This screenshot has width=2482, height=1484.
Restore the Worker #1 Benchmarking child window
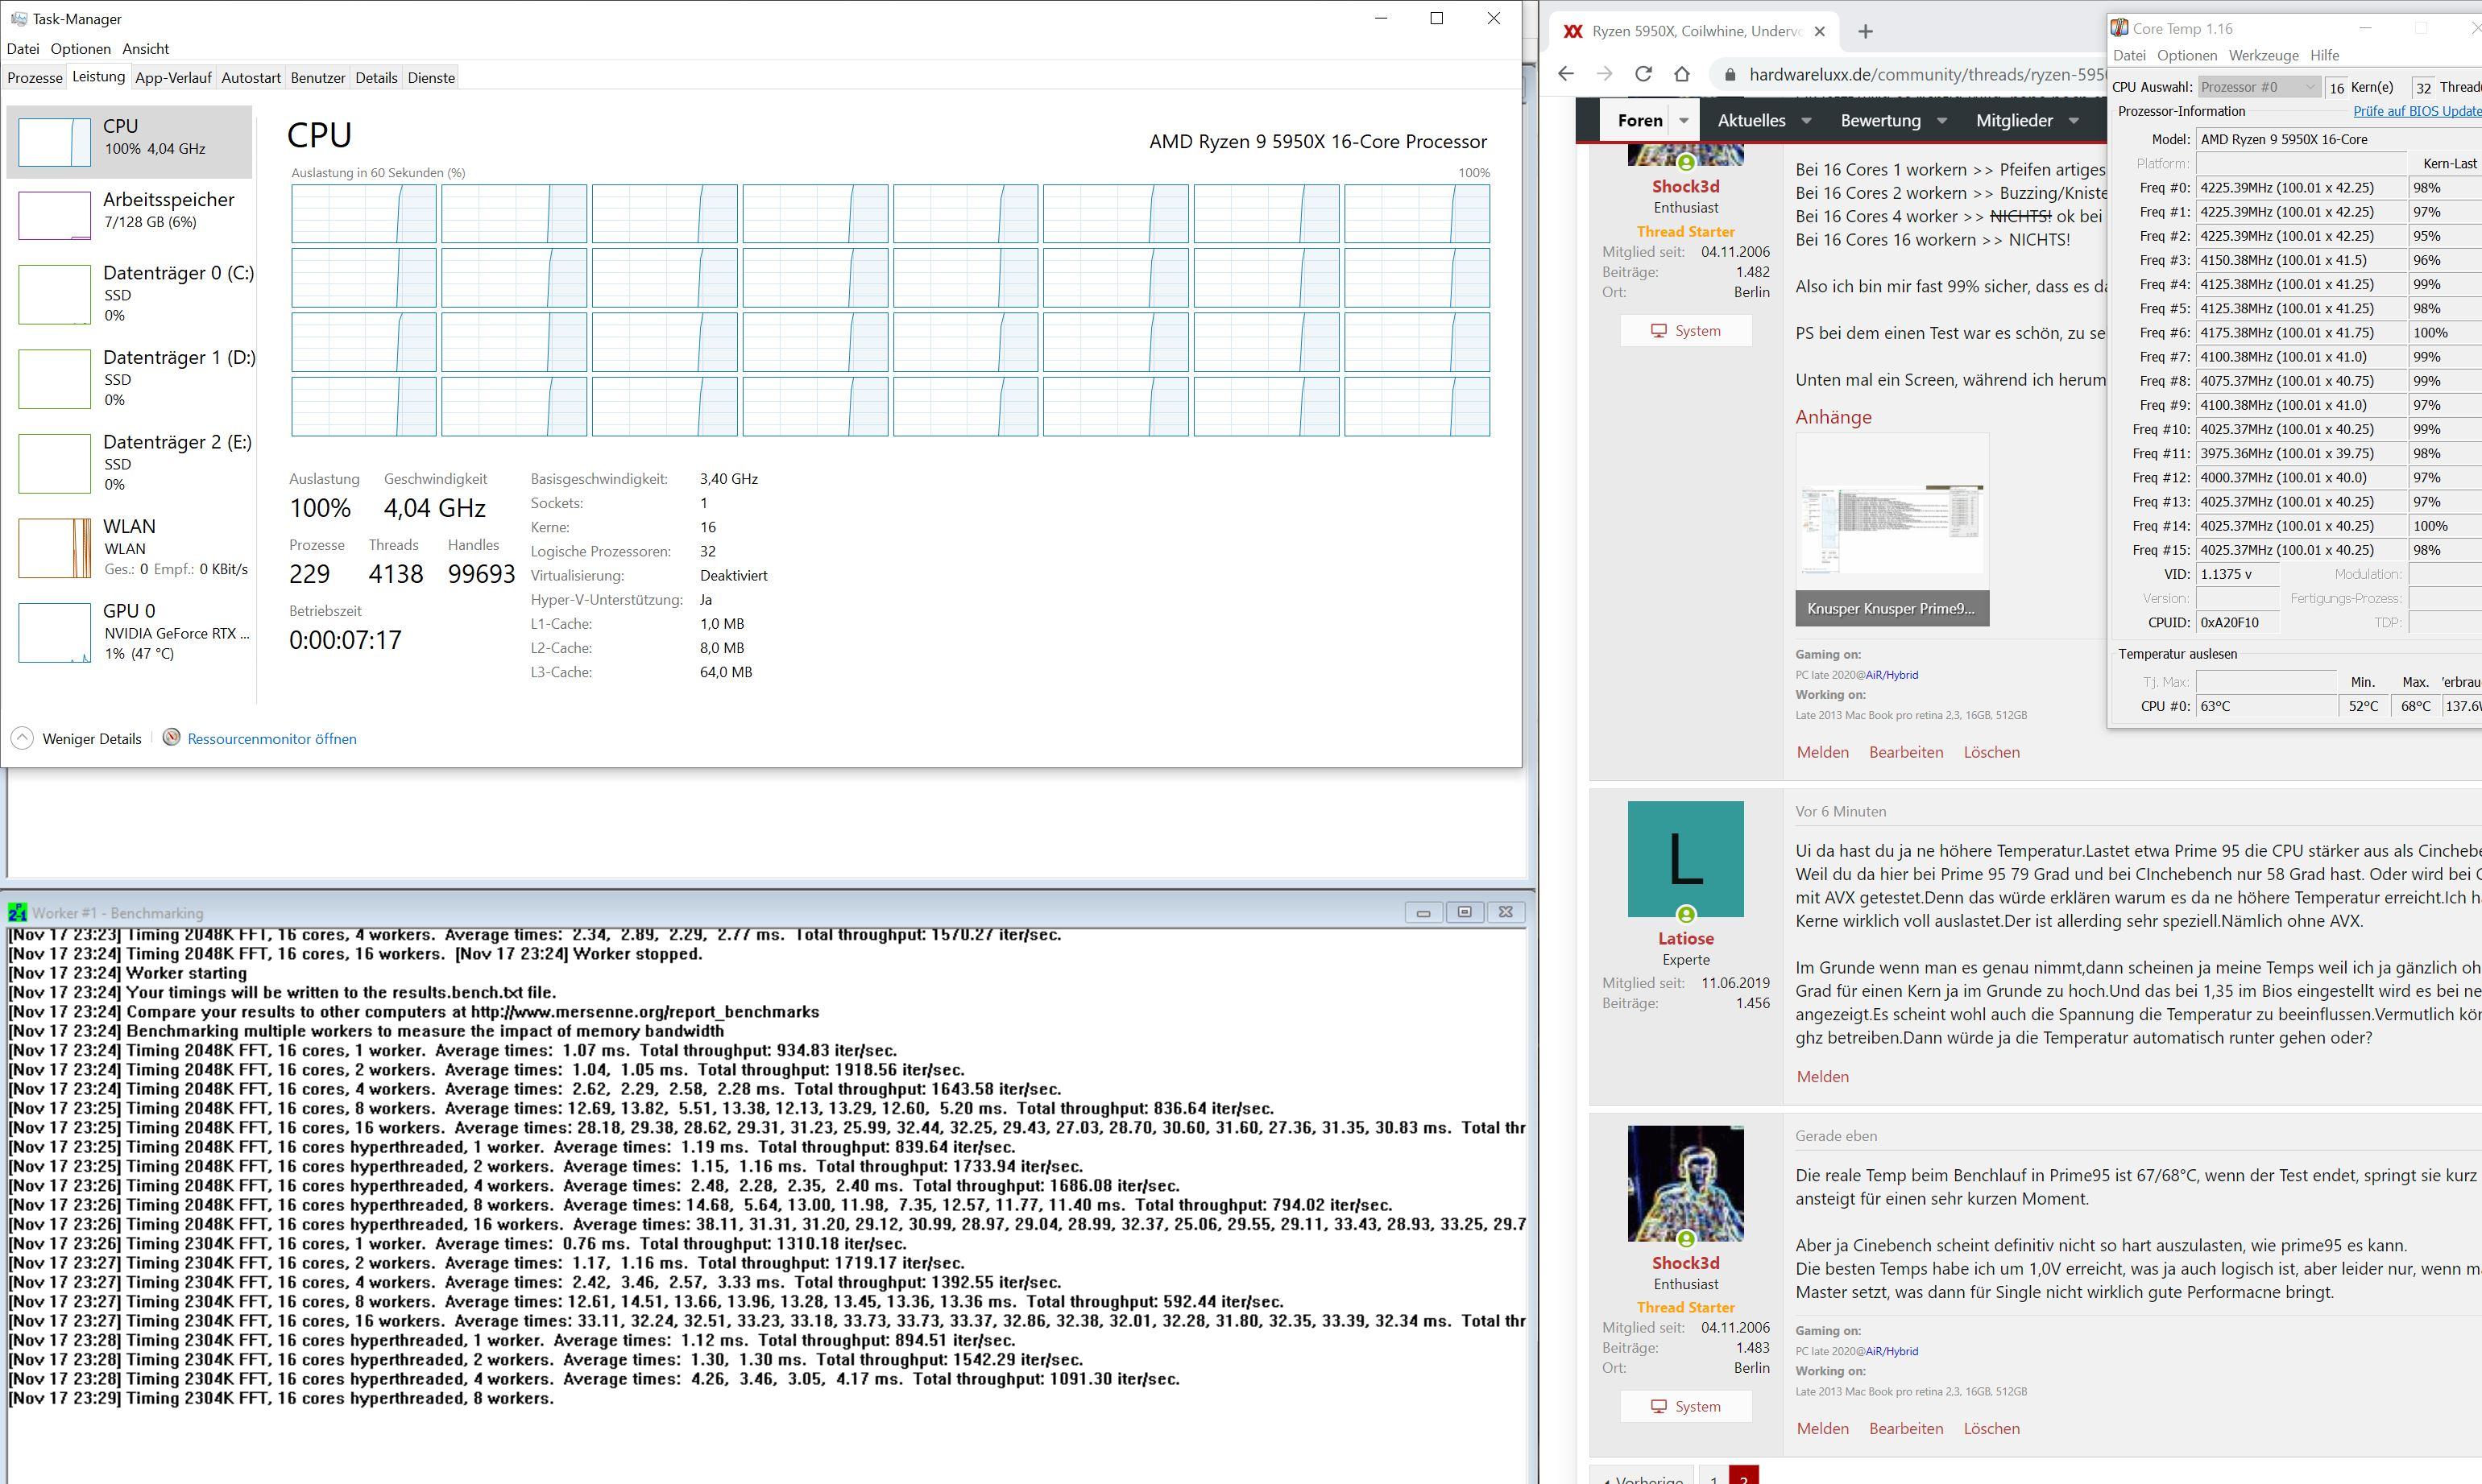coord(1465,912)
